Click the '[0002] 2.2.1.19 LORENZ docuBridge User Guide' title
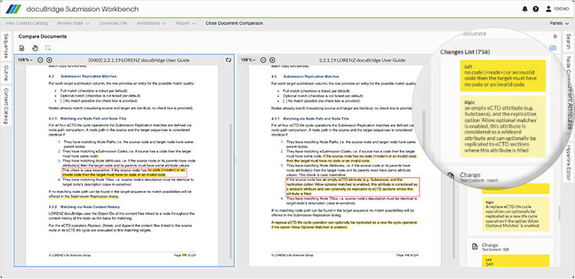Image resolution: width=575 pixels, height=279 pixels. 139,60
